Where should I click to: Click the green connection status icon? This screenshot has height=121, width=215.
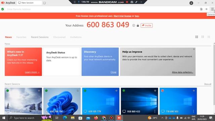pos(2,9)
